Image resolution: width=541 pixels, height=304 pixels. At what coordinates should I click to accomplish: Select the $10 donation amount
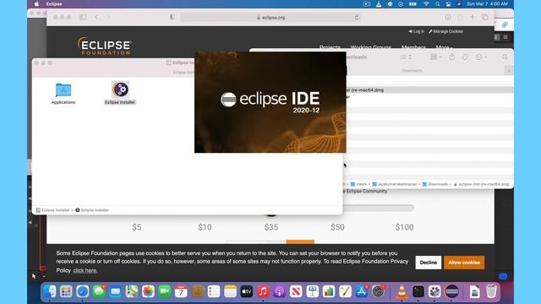[x=205, y=227]
